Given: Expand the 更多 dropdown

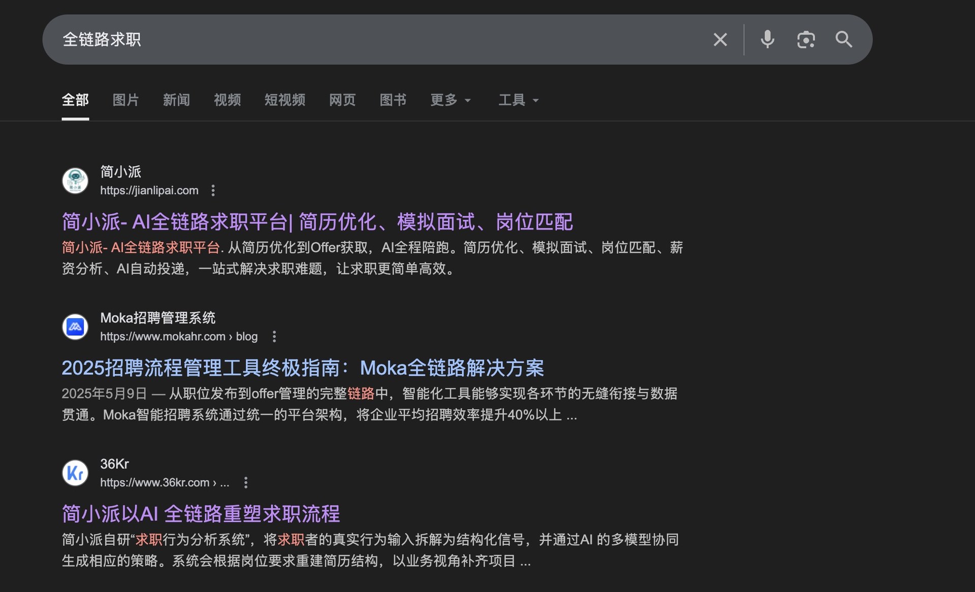Looking at the screenshot, I should point(450,100).
